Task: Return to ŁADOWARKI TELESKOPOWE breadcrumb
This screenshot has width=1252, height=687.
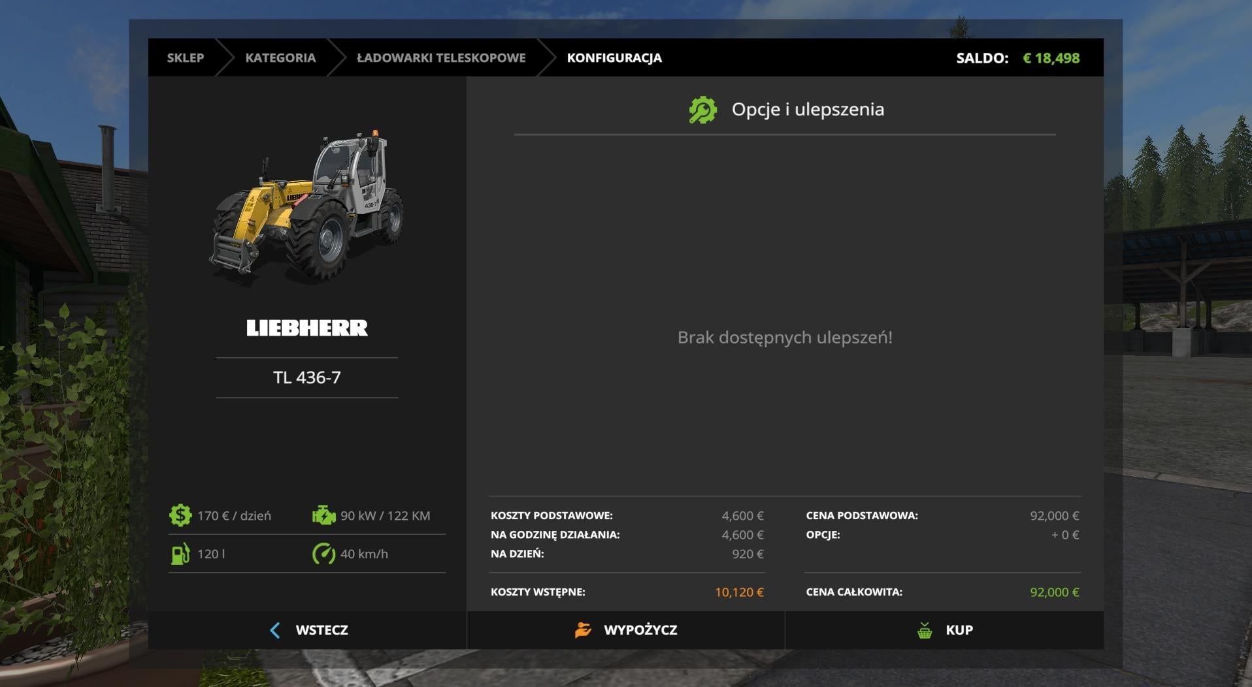Action: tap(441, 57)
